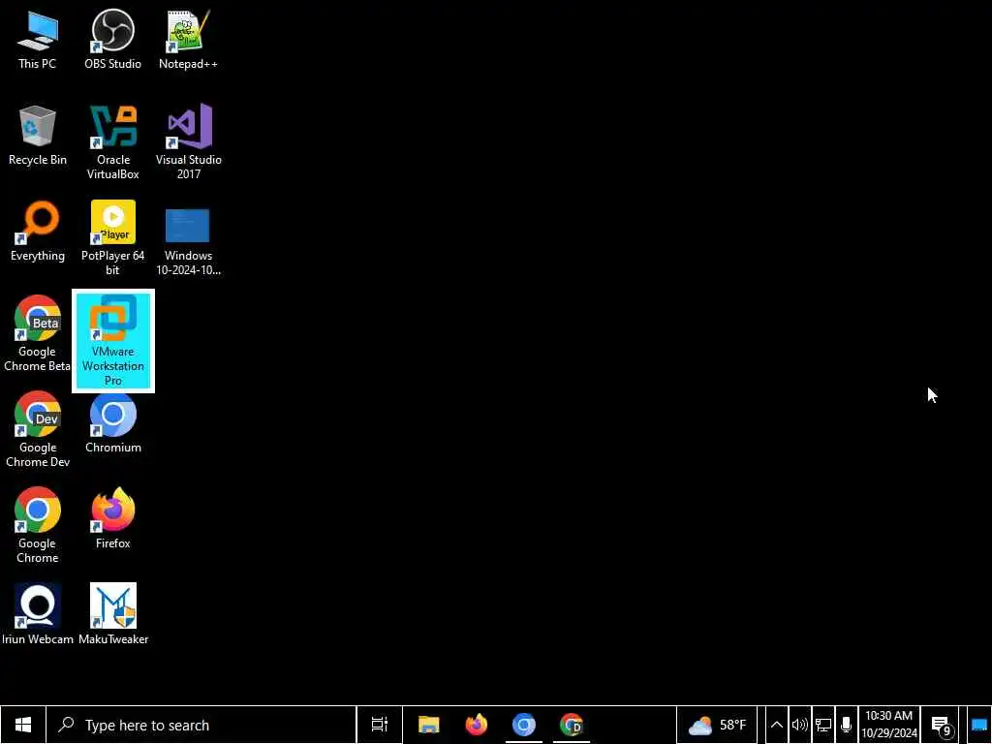This screenshot has width=992, height=744.
Task: Click the VMware Workstation Pro shortcut
Action: coord(113,341)
